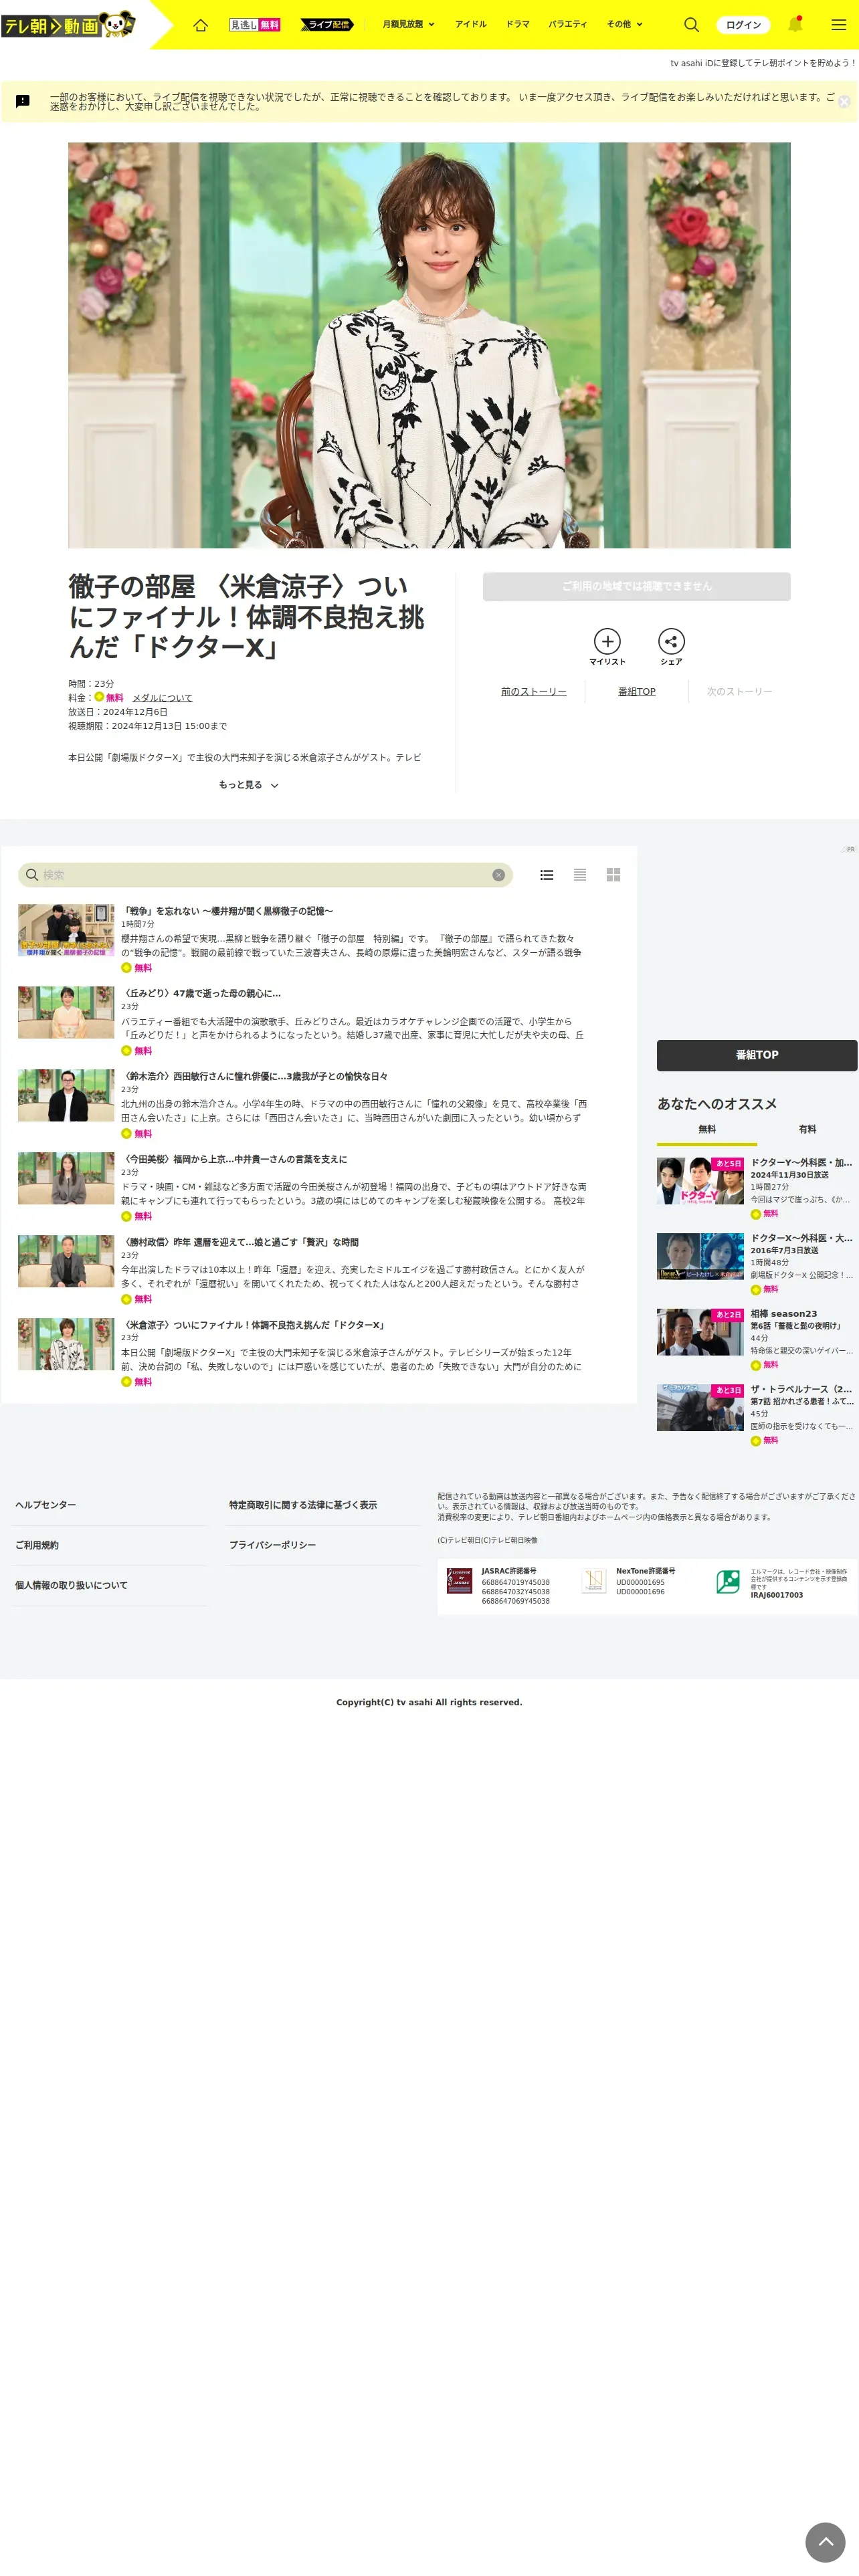
Task: Select the 有料 recommendations tab
Action: [x=807, y=1130]
